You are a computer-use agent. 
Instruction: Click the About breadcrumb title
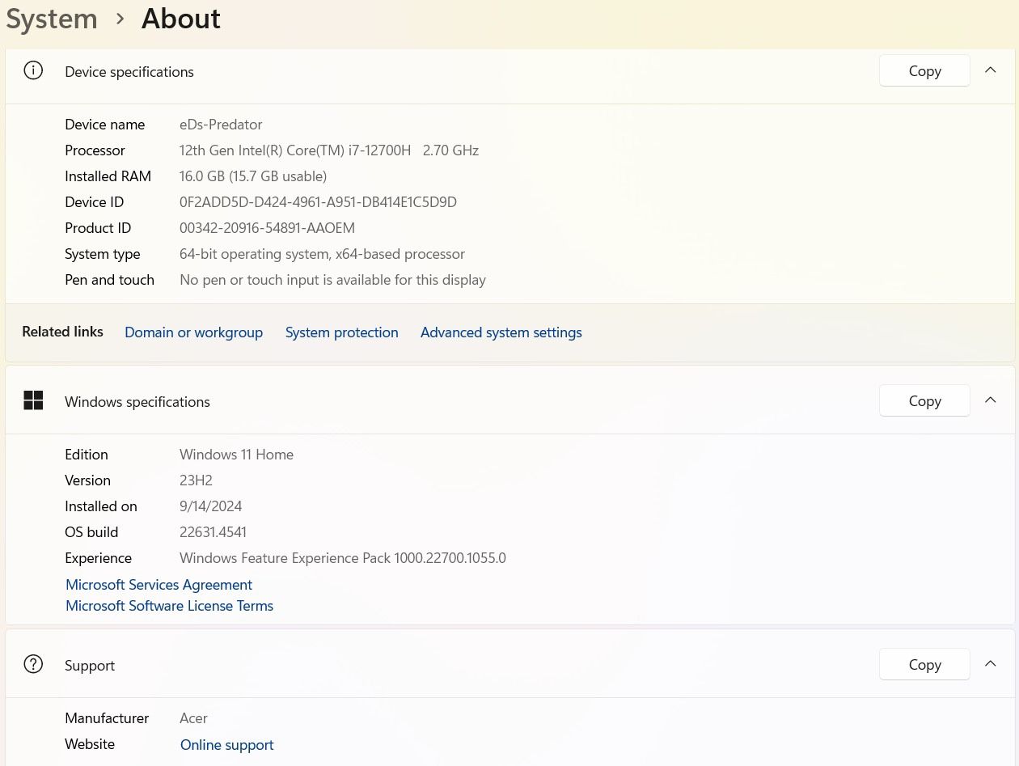coord(181,19)
